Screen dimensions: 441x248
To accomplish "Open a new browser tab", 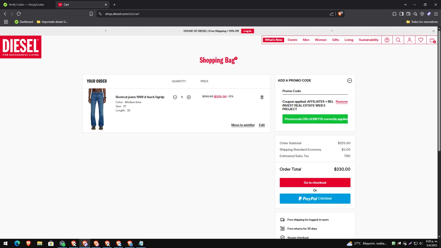I will 114,5.
